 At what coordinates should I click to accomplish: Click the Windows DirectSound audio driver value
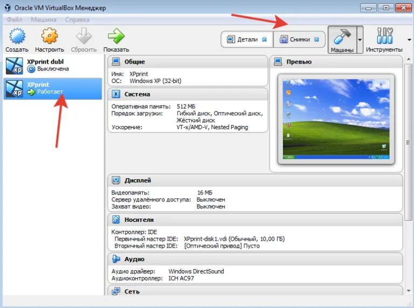tap(196, 271)
